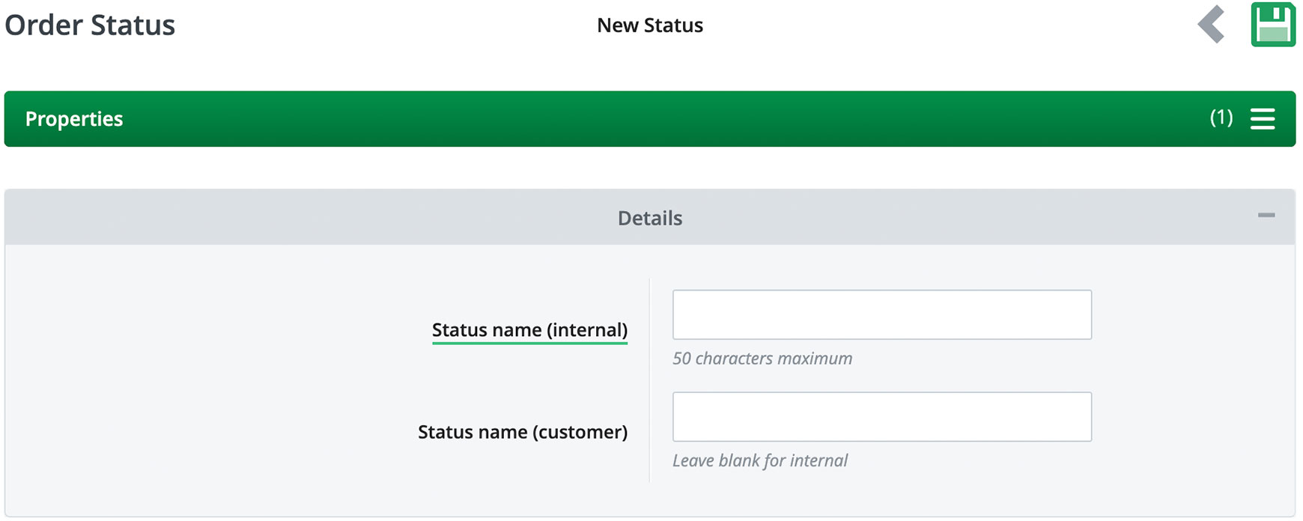The width and height of the screenshot is (1303, 521).
Task: Open the Properties hamburger menu
Action: coord(1262,118)
